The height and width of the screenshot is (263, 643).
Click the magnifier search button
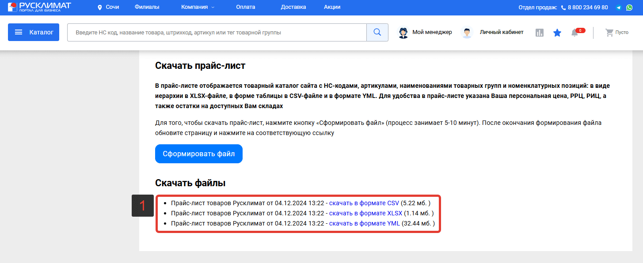click(377, 32)
